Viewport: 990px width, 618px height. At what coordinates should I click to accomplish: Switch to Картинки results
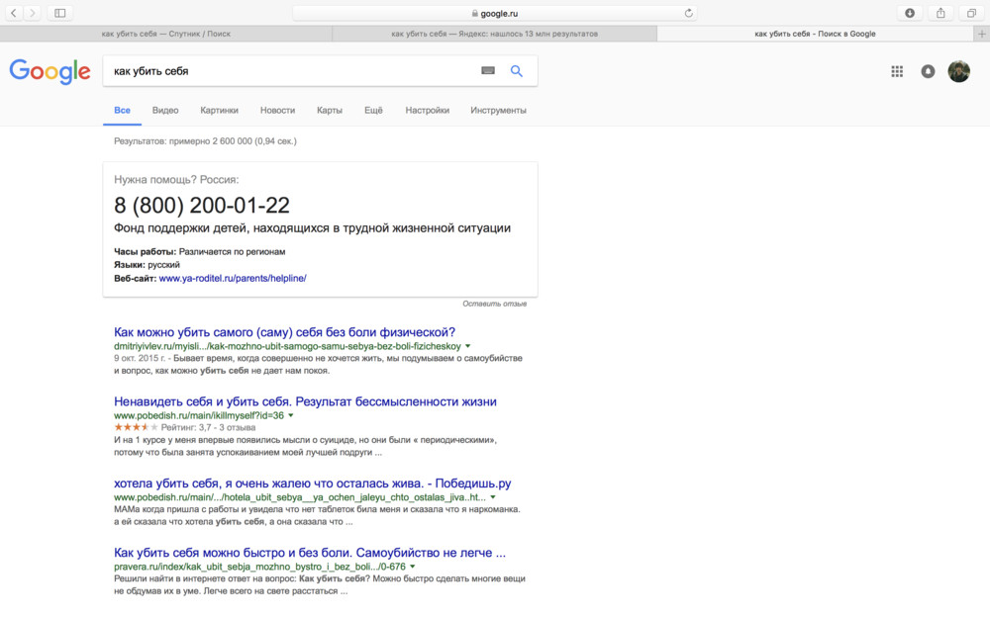[x=219, y=111]
